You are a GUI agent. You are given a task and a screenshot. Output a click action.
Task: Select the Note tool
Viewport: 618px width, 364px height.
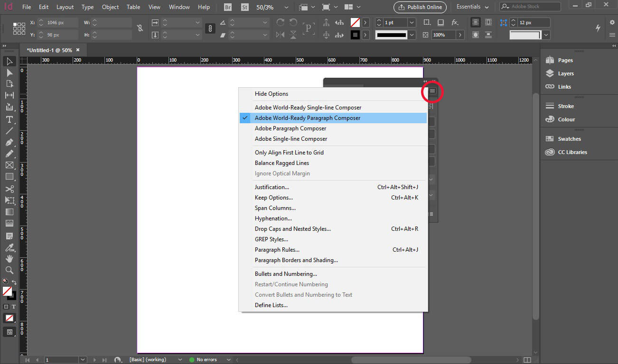pos(9,236)
